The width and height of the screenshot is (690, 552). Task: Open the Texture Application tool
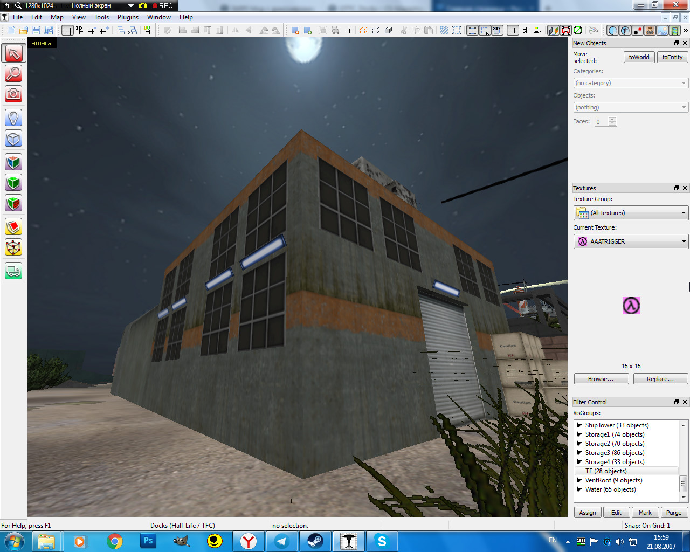click(13, 162)
